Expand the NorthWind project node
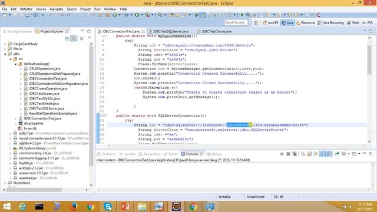The image size is (377, 212). tap(5, 183)
